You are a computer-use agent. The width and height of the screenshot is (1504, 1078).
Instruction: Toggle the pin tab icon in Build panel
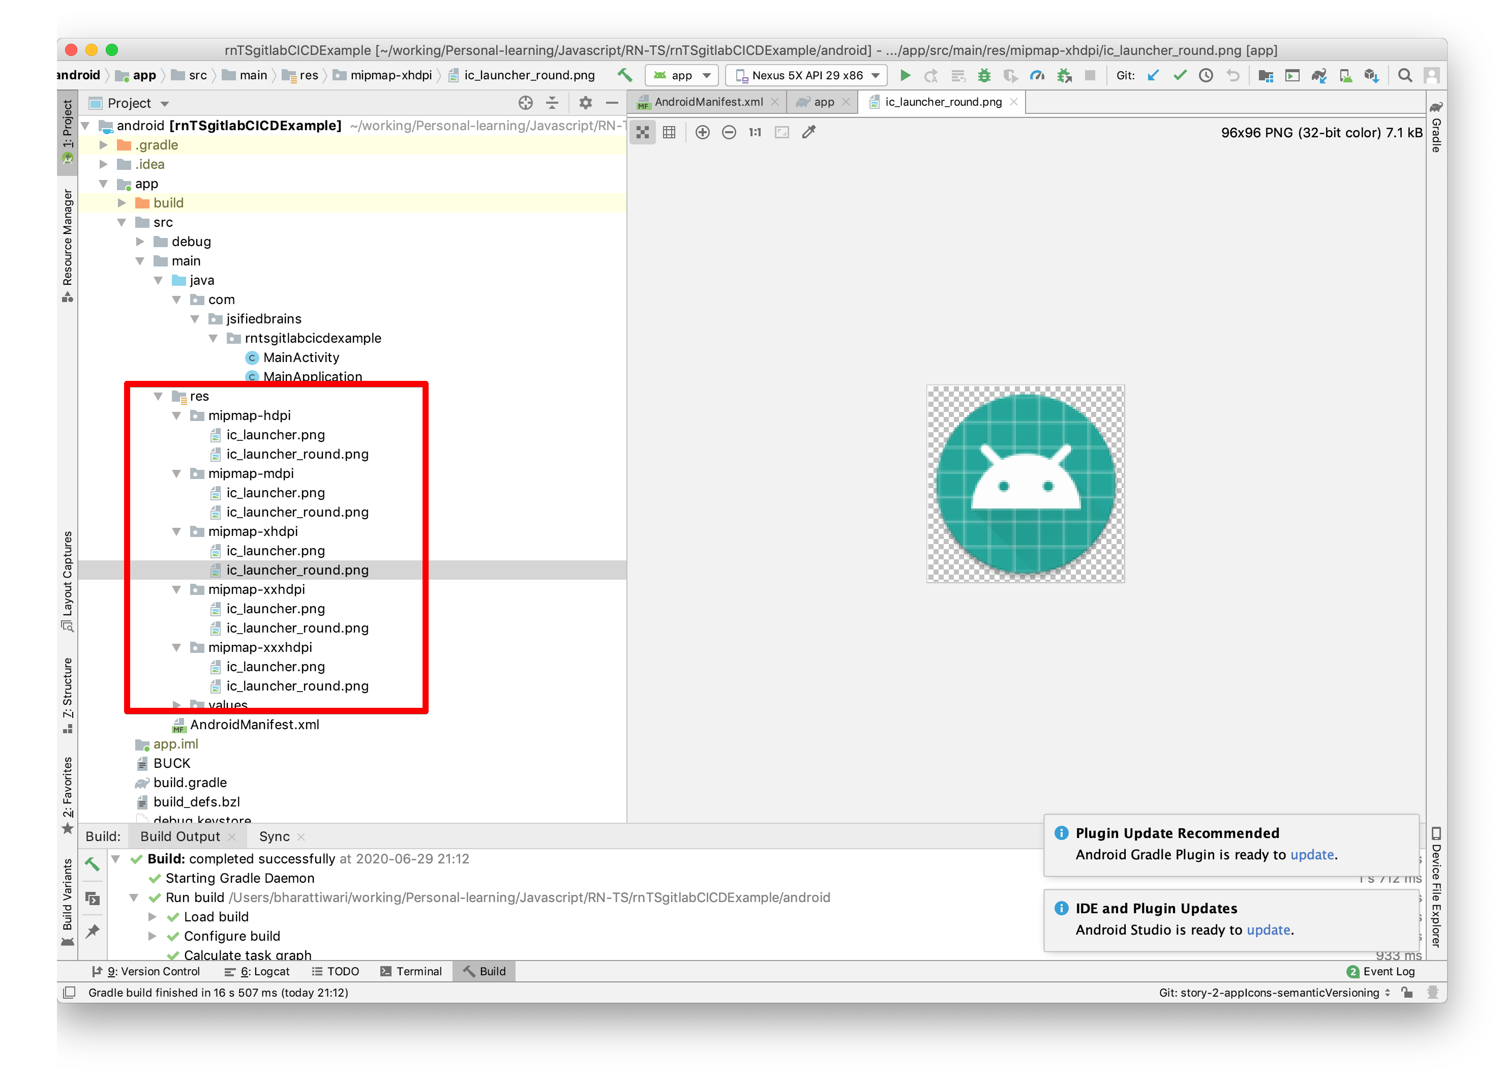92,932
